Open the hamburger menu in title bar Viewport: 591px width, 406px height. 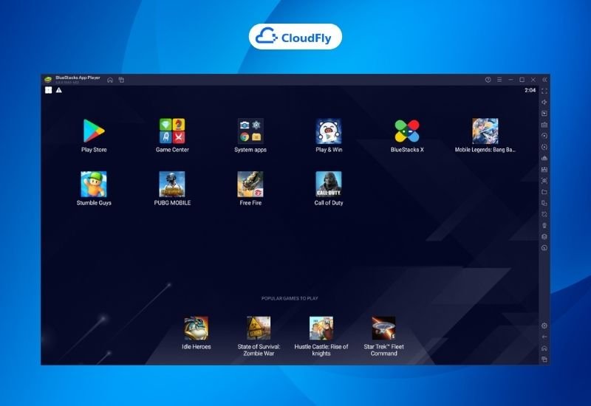click(x=499, y=80)
